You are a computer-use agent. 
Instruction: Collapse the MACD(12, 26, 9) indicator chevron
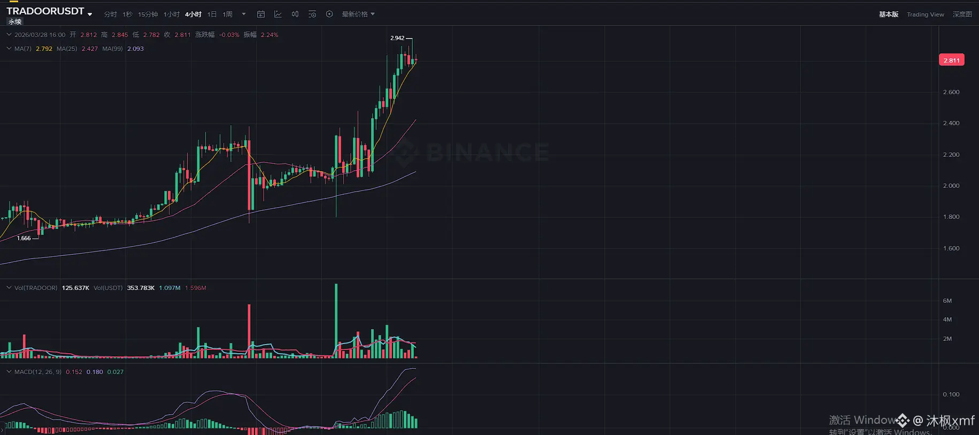[x=9, y=372]
